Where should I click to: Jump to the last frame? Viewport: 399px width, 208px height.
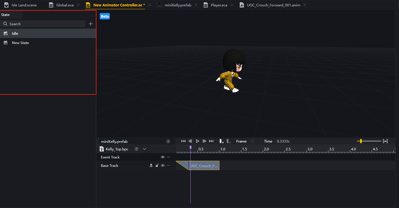point(211,141)
